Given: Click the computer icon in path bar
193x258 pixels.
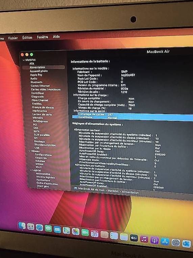Looking at the screenshot, I should 75,188.
